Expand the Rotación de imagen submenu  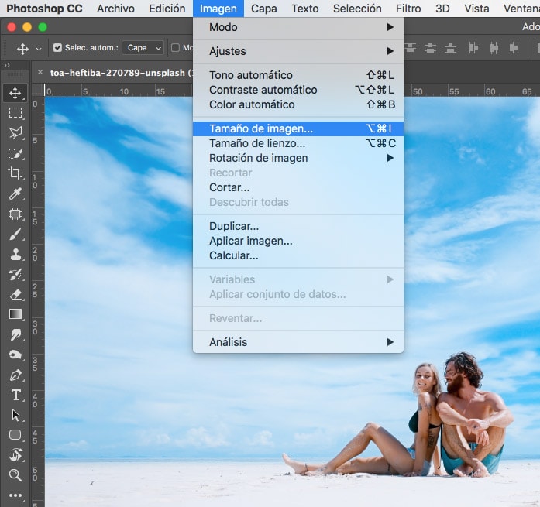click(x=298, y=158)
